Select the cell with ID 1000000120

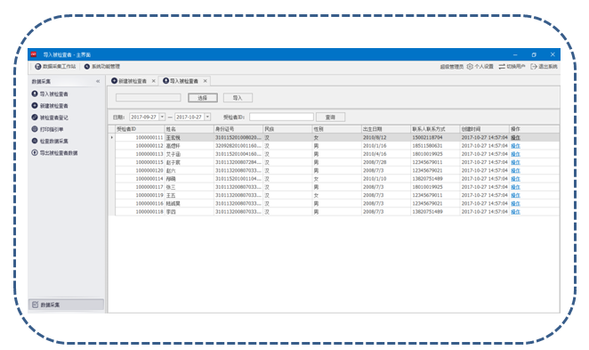pyautogui.click(x=140, y=171)
